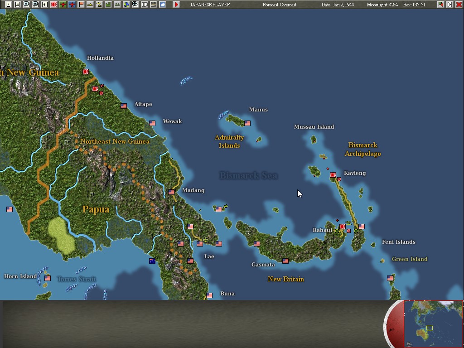Image resolution: width=464 pixels, height=348 pixels.
Task: Click the green industry chart toolbar icon
Action: (108, 5)
